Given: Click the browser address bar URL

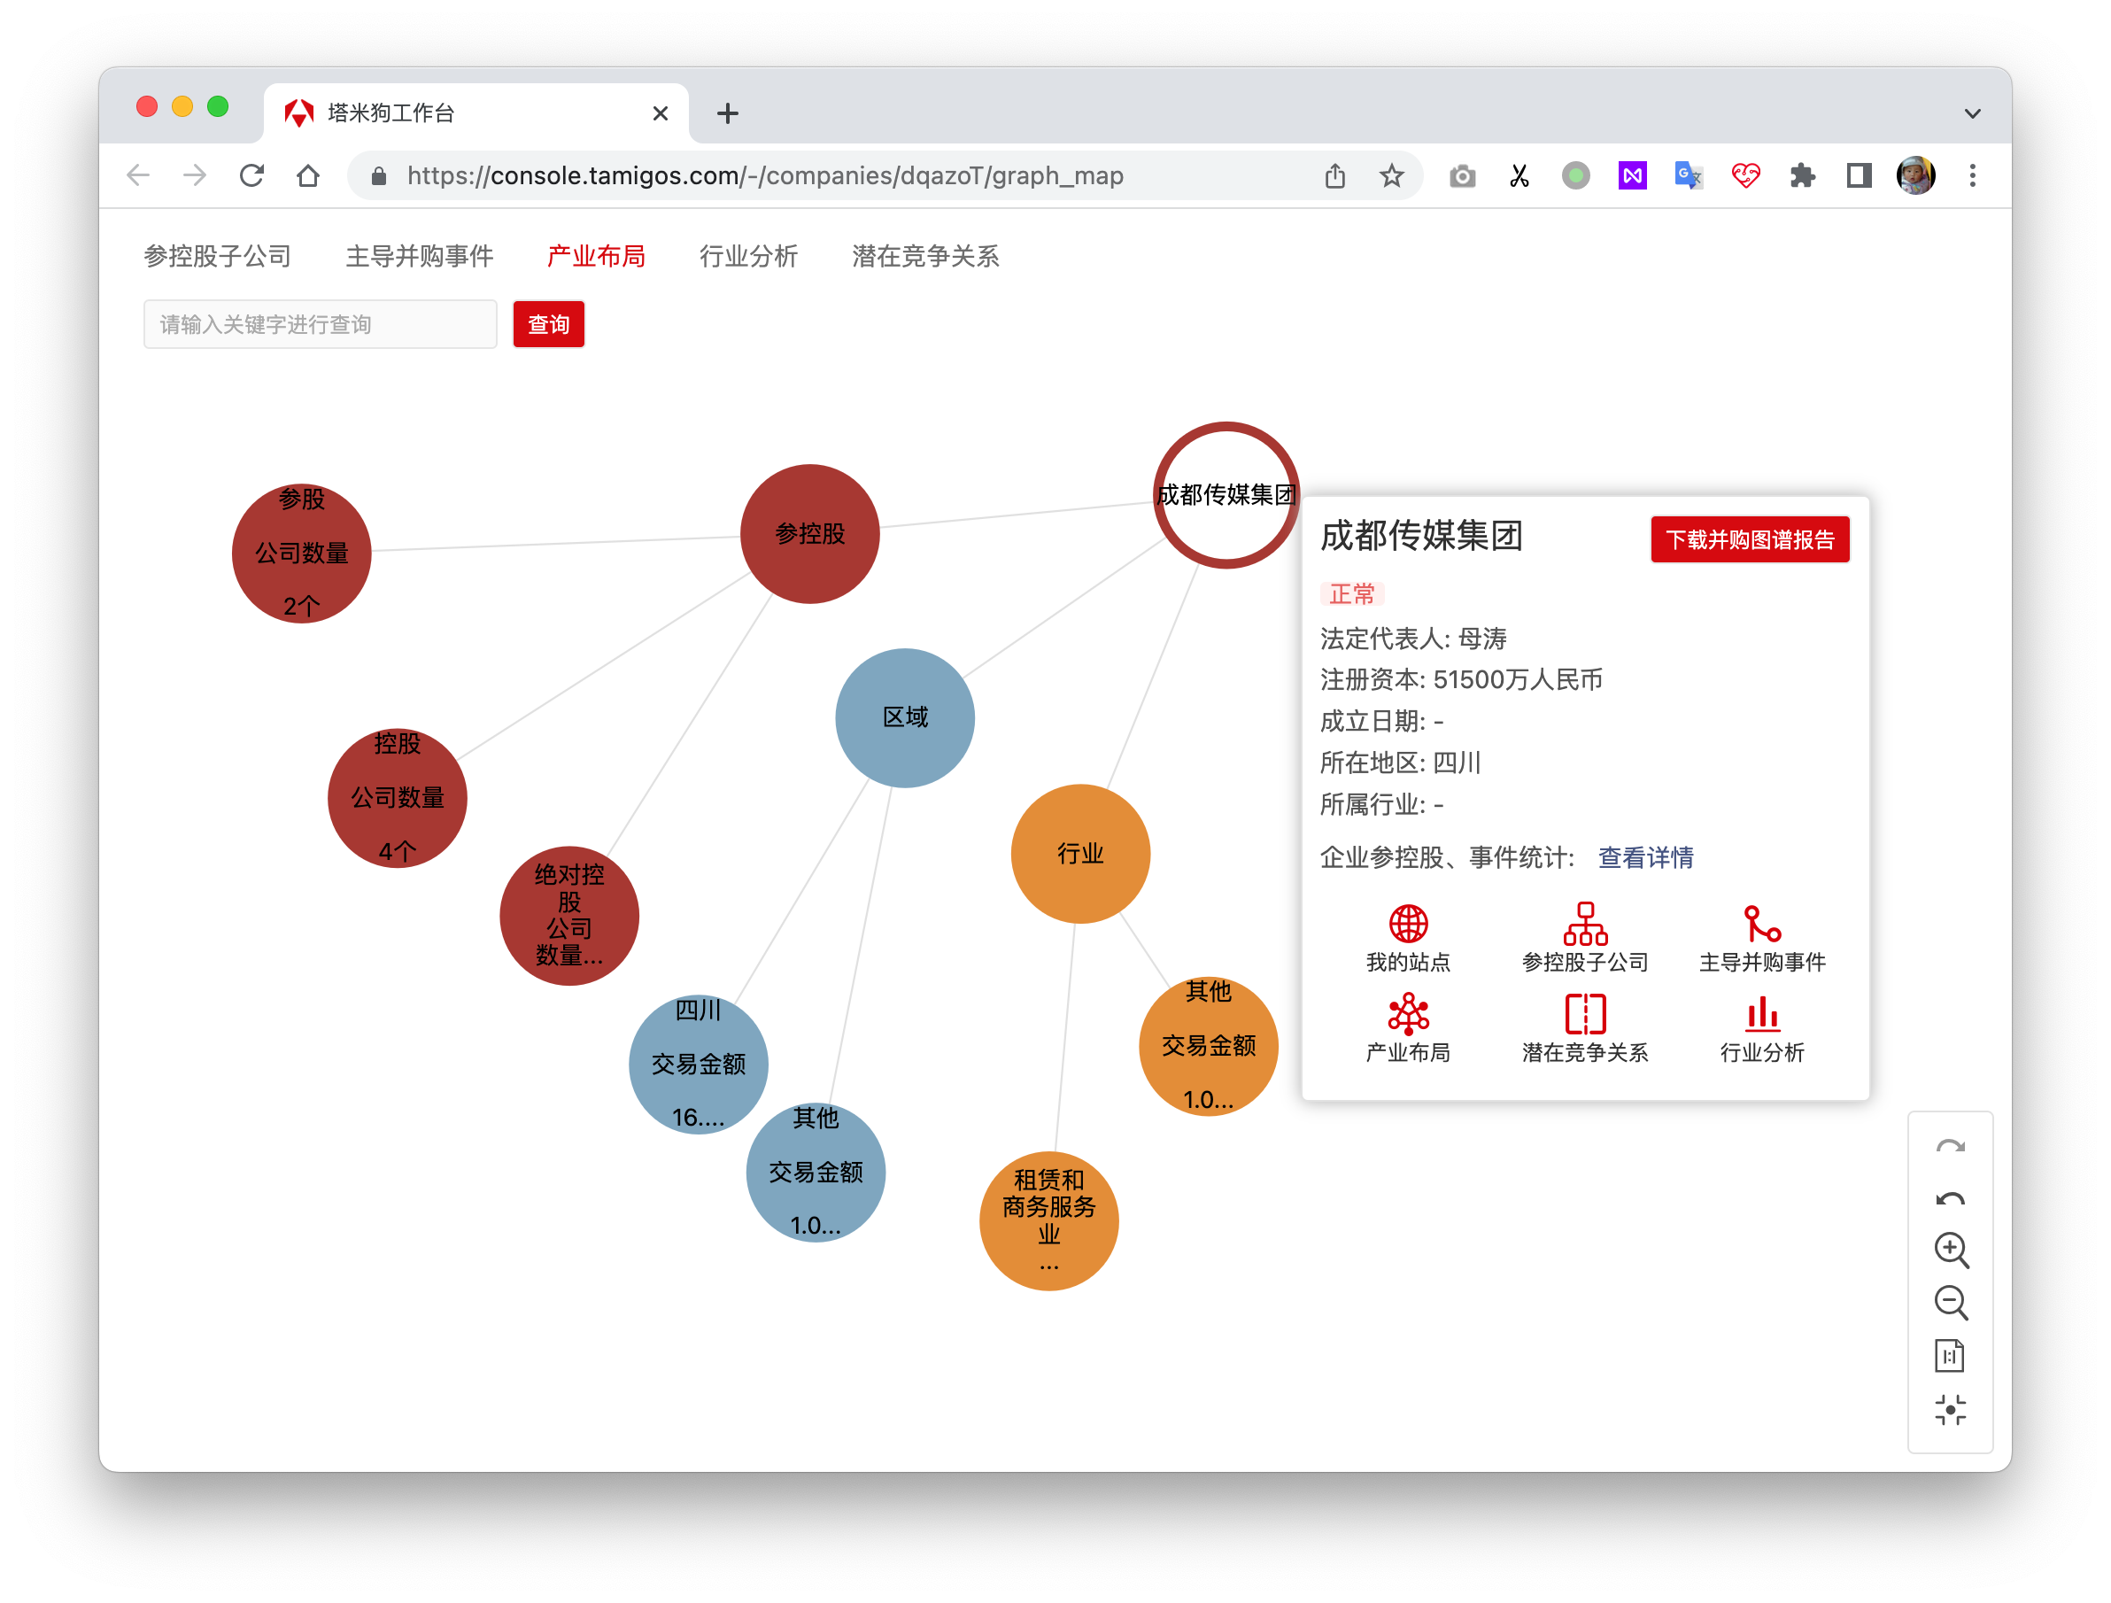Looking at the screenshot, I should pos(764,175).
